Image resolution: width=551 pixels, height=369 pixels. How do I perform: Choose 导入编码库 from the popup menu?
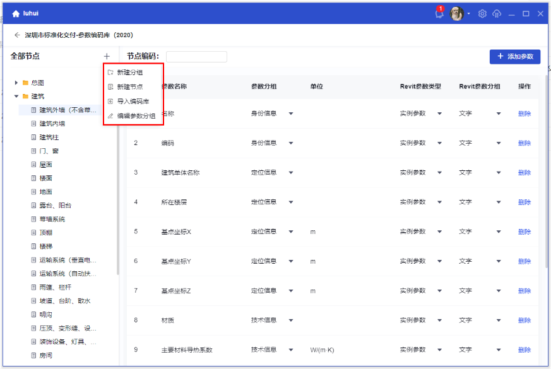(133, 101)
